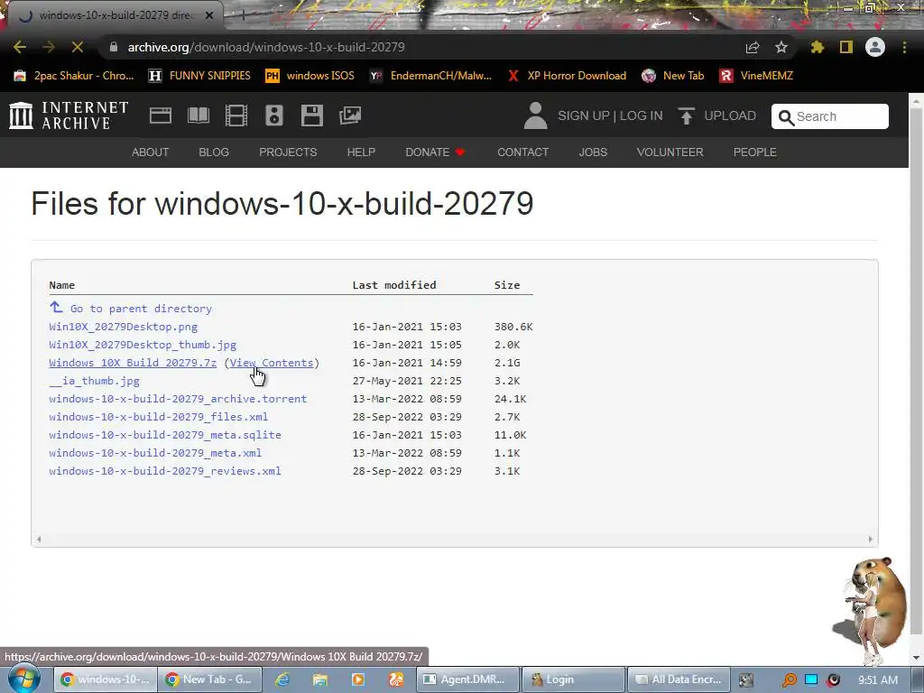924x693 pixels.
Task: Open the Chrome profile avatar
Action: point(875,47)
